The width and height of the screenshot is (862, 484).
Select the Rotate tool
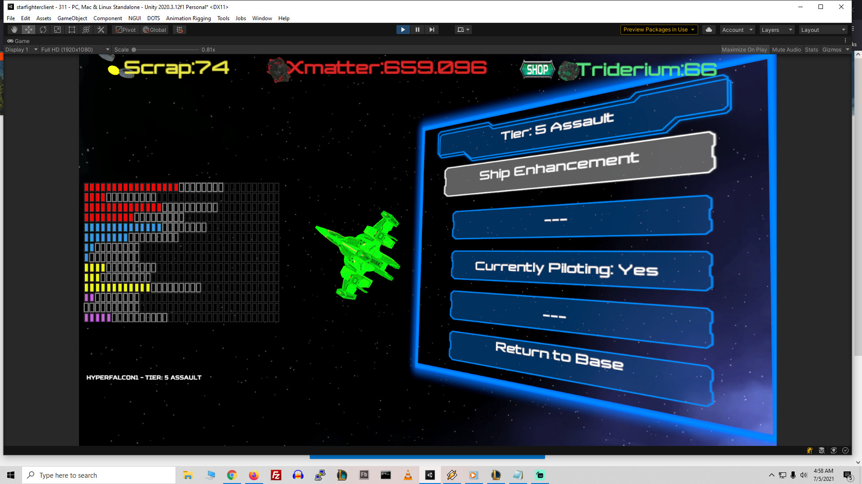pyautogui.click(x=43, y=30)
